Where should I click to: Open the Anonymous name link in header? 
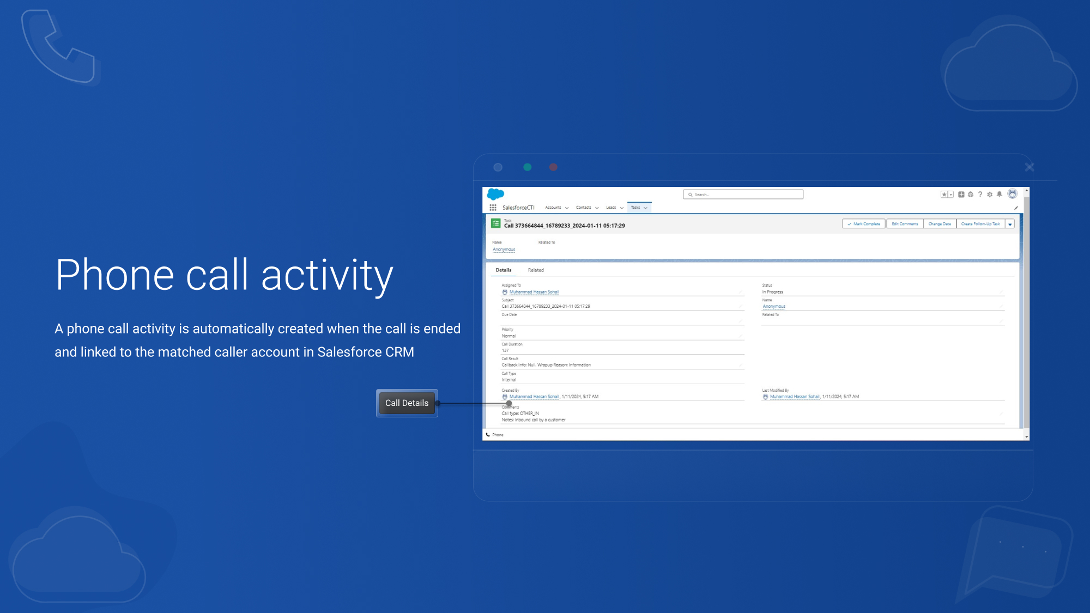tap(504, 250)
